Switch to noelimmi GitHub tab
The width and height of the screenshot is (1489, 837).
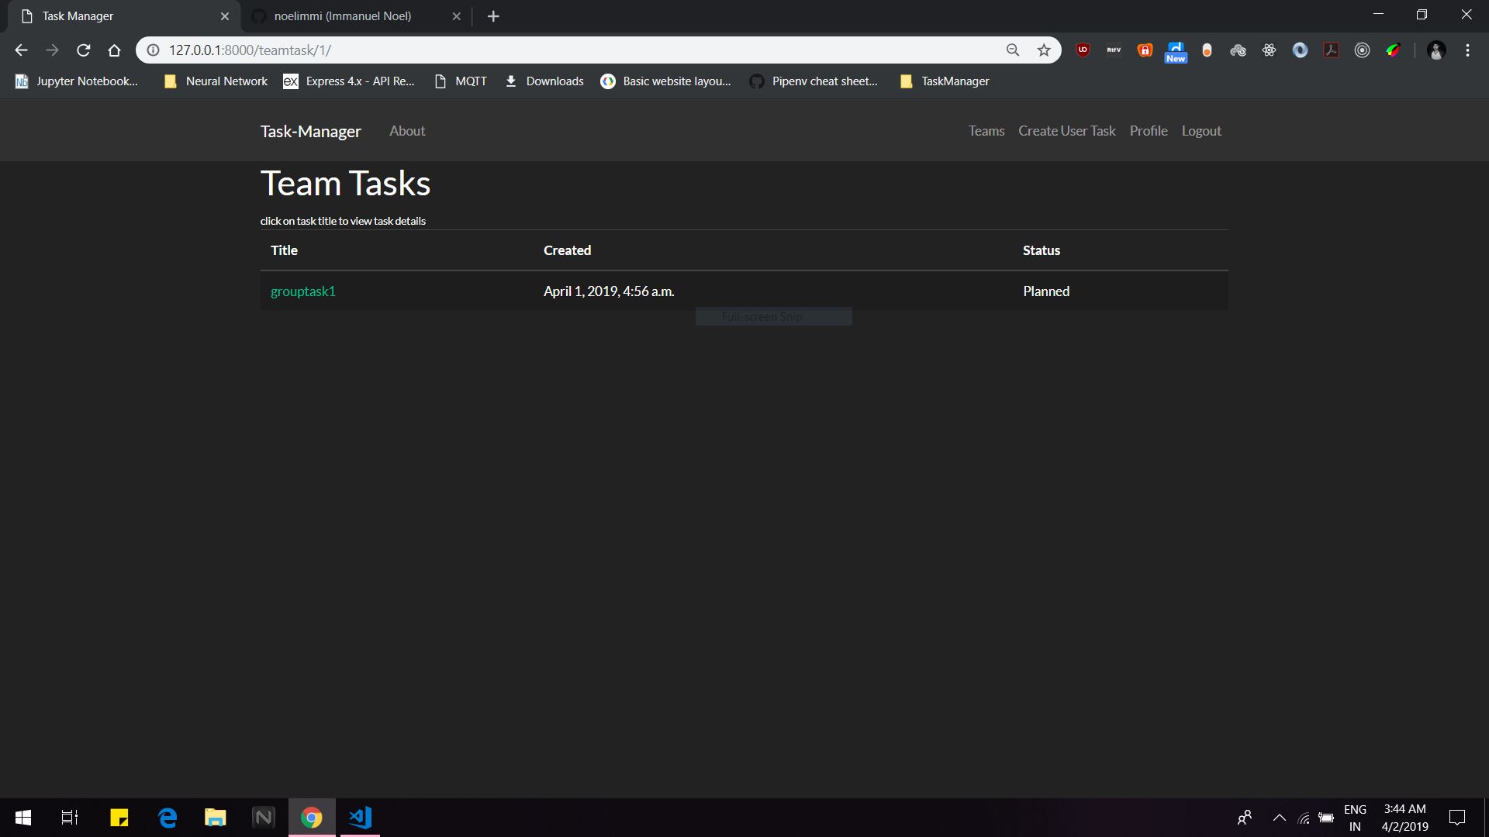[x=343, y=16]
